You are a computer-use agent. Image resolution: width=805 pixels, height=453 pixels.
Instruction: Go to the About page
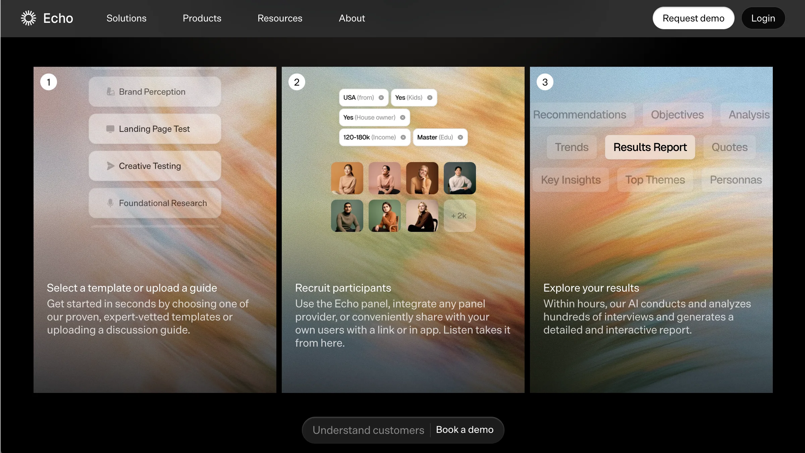(x=352, y=18)
